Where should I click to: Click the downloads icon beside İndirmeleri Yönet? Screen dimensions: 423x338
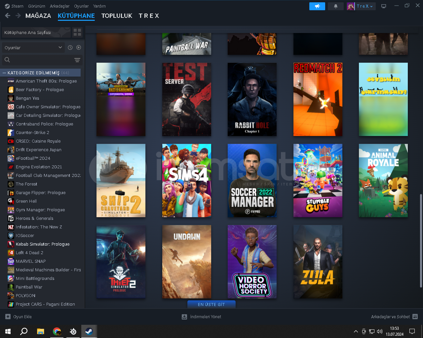(x=184, y=317)
